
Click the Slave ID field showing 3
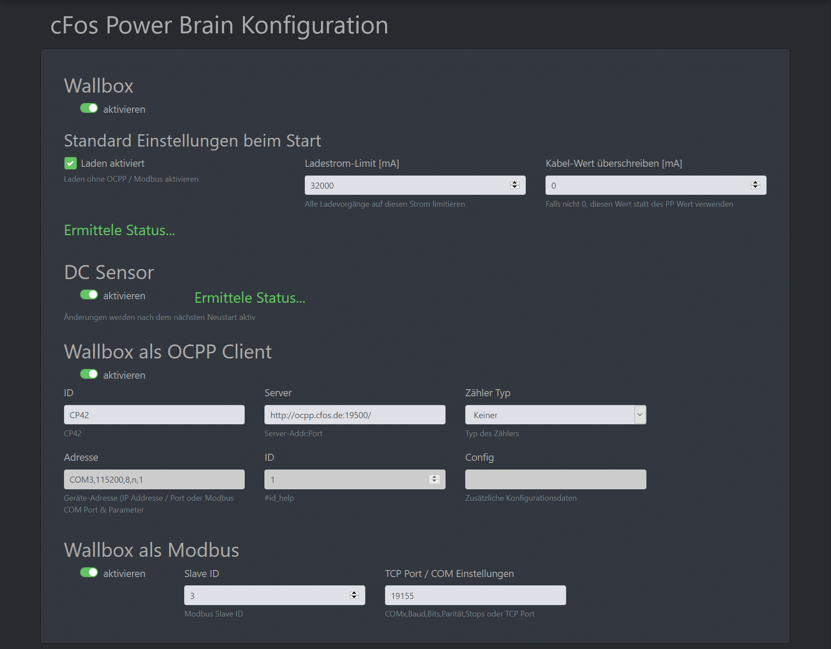275,595
